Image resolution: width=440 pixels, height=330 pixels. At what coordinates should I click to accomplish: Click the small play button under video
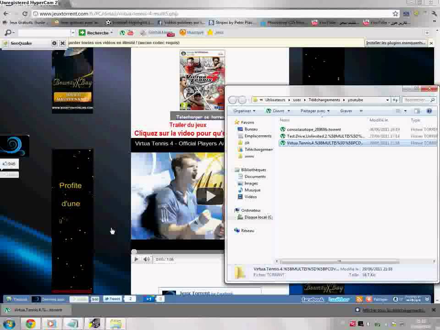(x=136, y=259)
